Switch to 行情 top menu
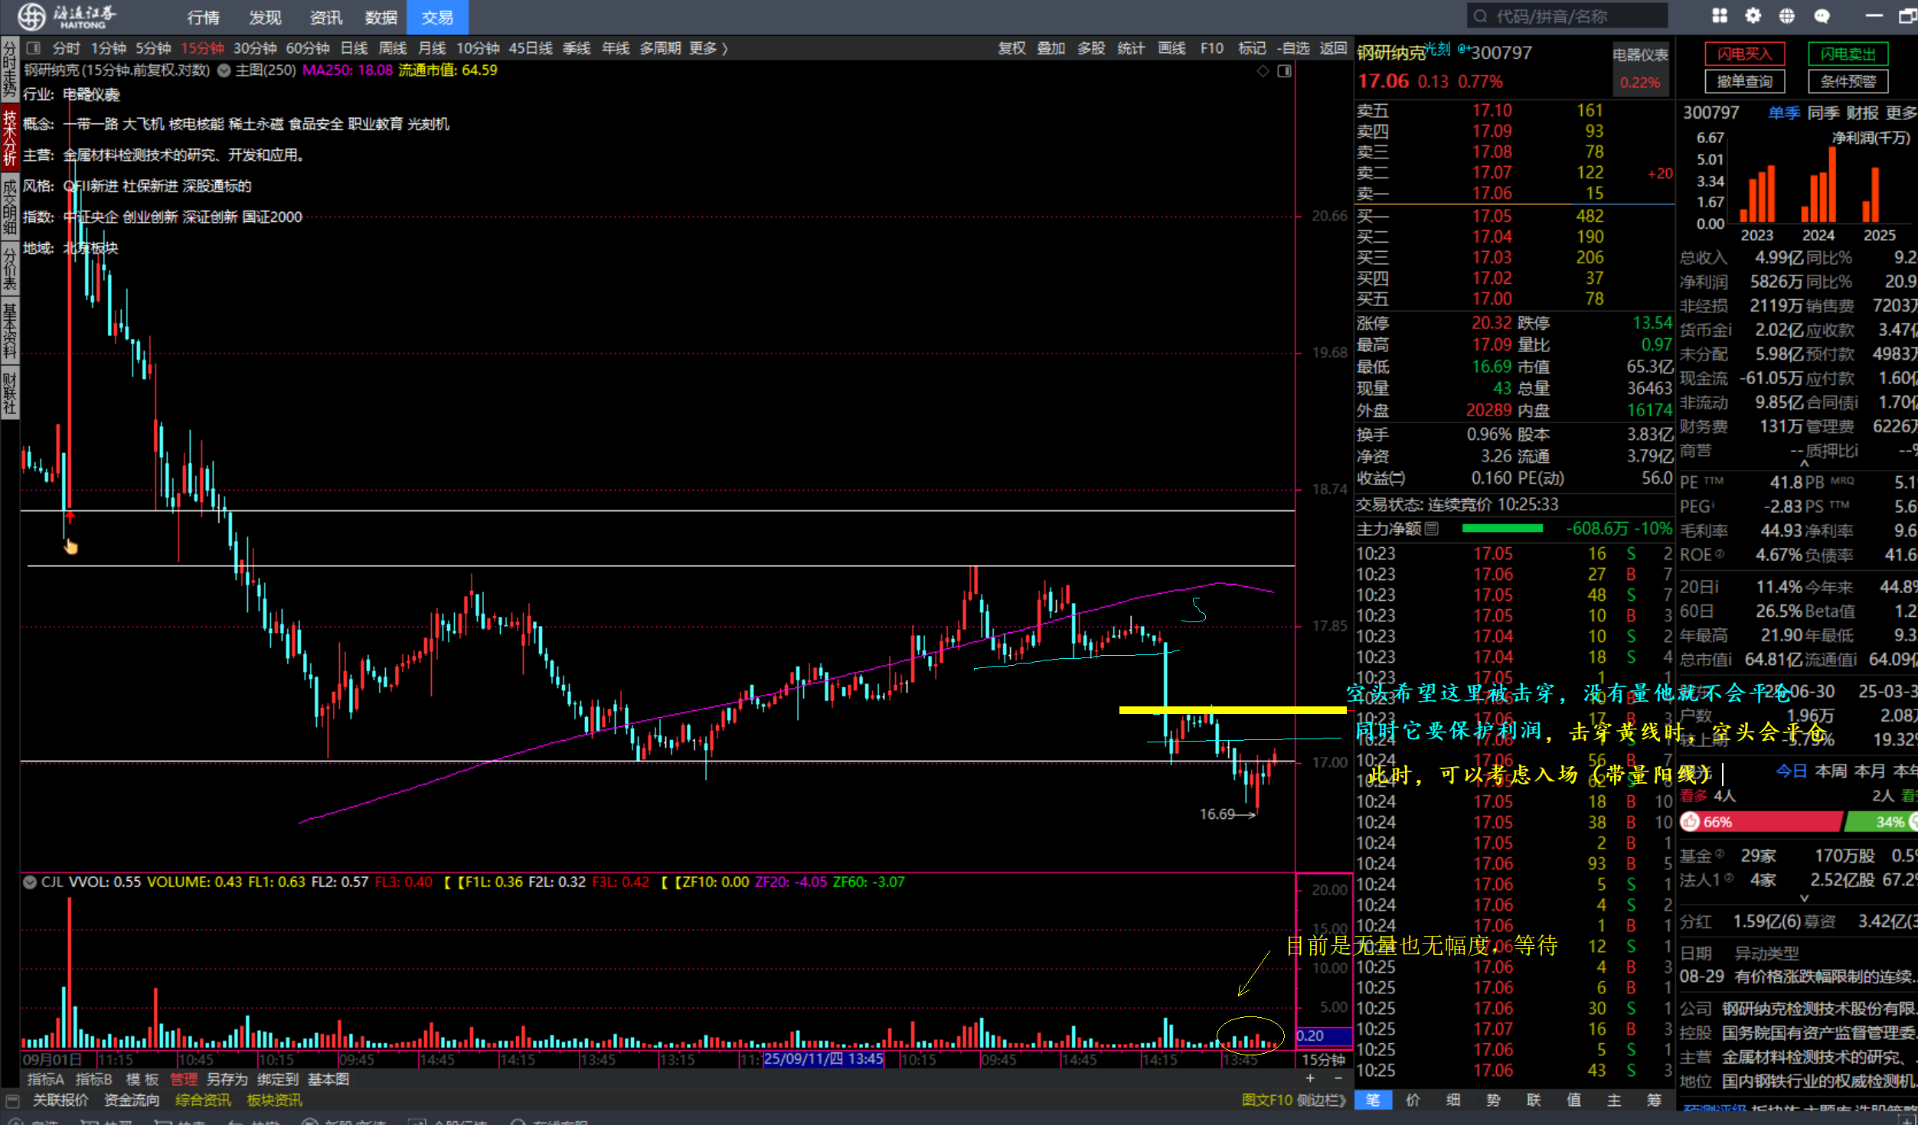 coord(203,17)
